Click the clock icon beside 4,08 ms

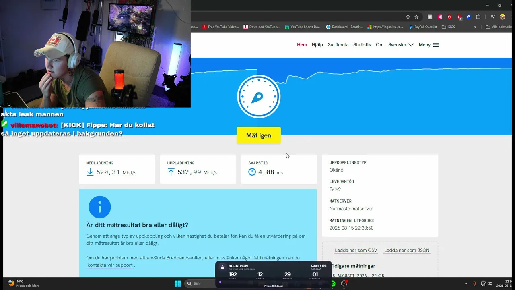click(x=252, y=172)
